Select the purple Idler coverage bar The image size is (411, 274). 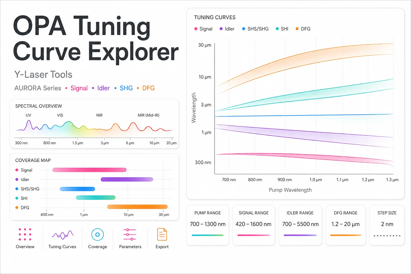[127, 179]
